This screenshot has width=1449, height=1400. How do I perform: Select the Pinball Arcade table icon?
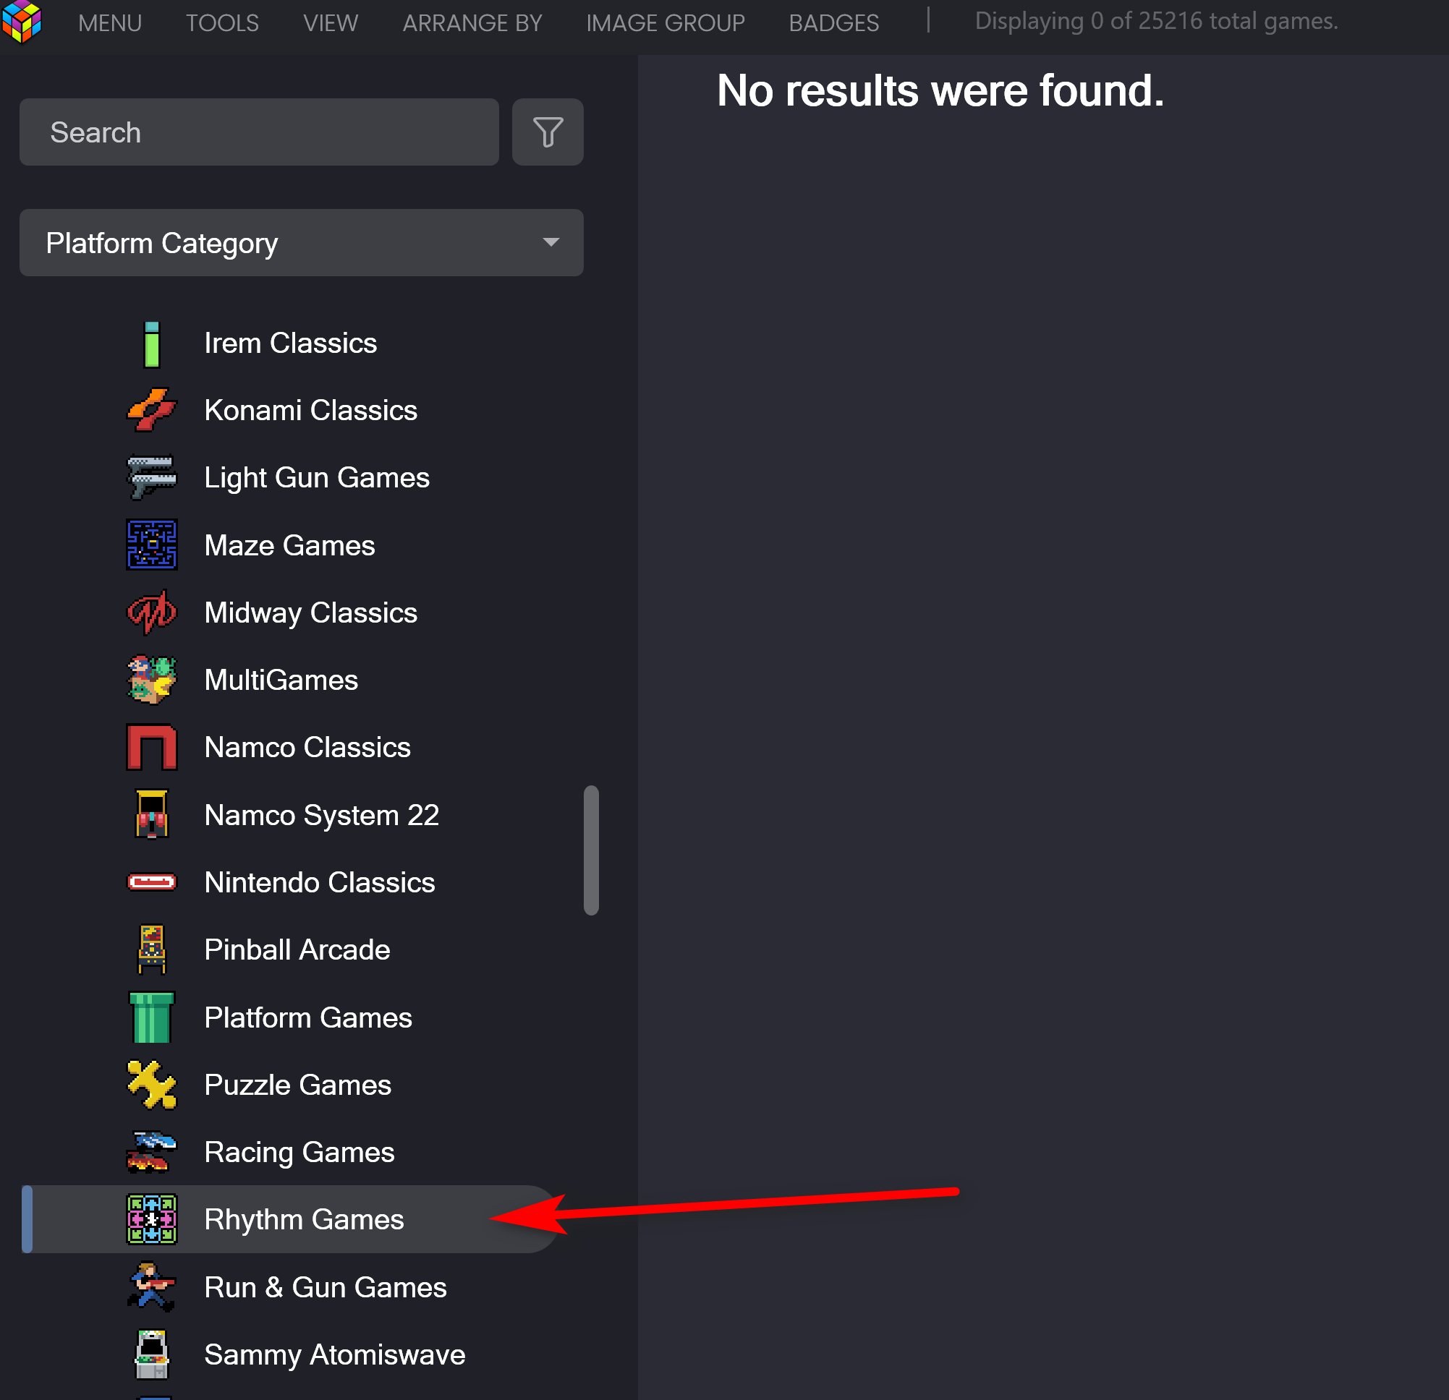pos(151,949)
